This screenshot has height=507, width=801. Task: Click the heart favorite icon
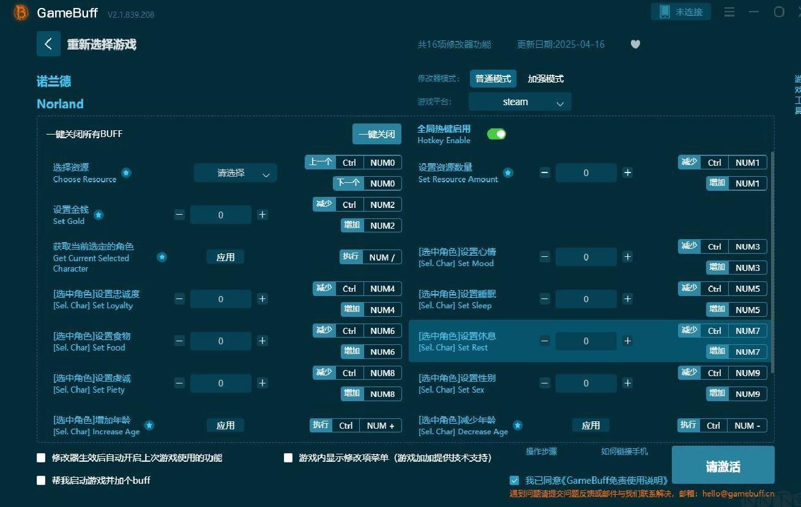[635, 44]
